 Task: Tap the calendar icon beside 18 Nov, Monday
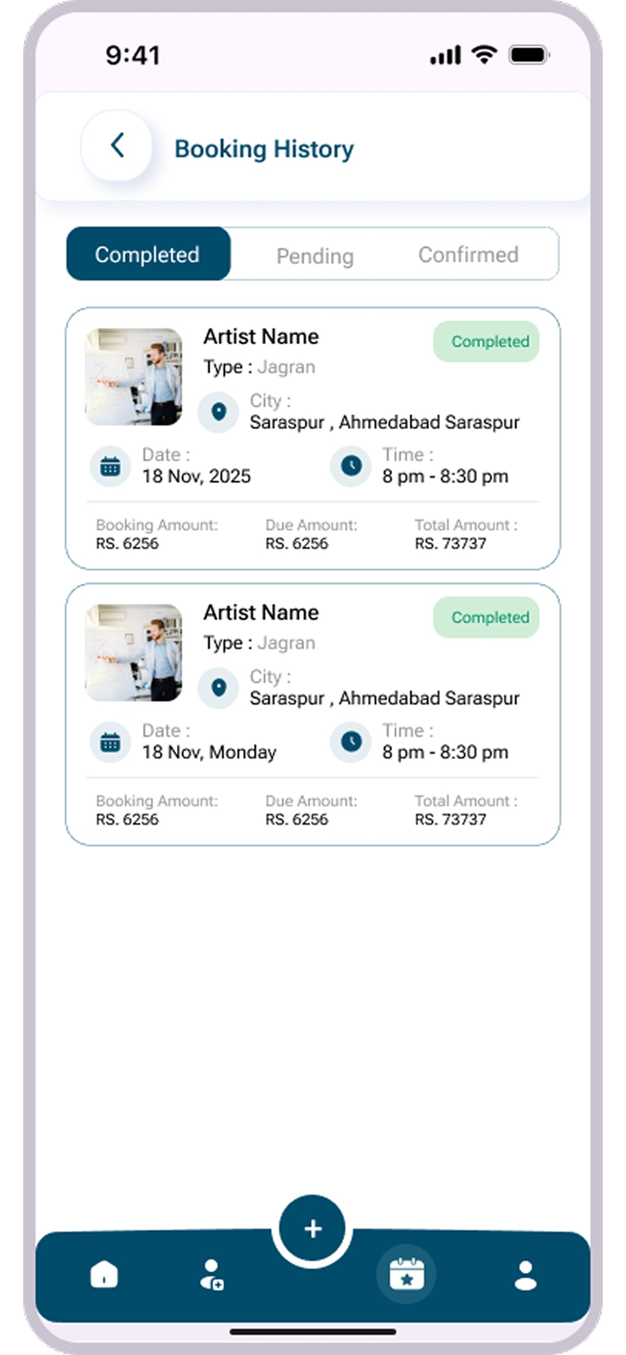click(110, 742)
